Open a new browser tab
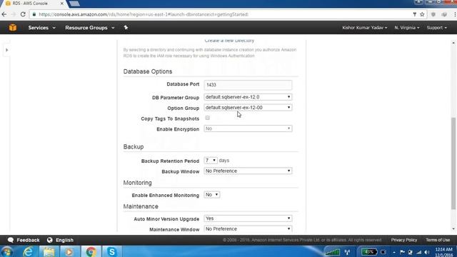The image size is (457, 257). 74,4
